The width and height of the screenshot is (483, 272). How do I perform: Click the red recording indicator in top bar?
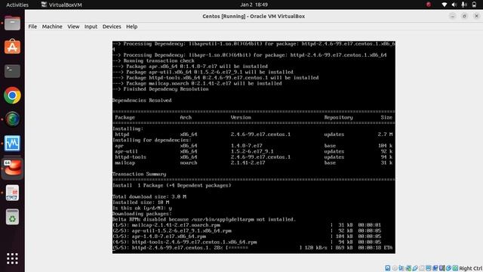pyautogui.click(x=429, y=5)
